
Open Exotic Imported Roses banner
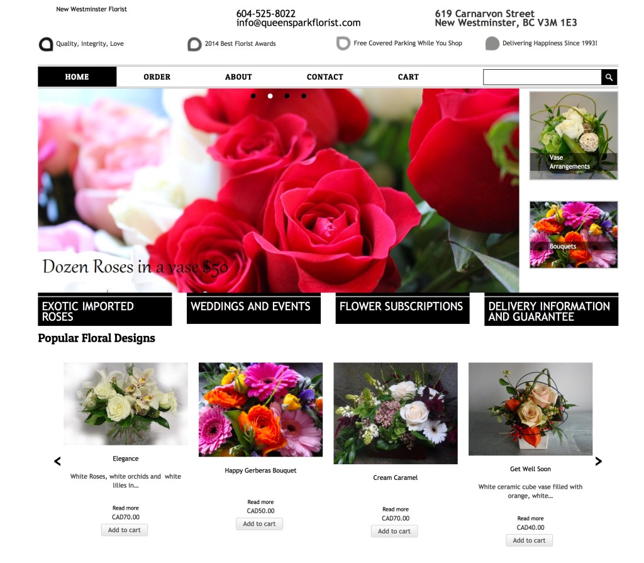point(104,311)
